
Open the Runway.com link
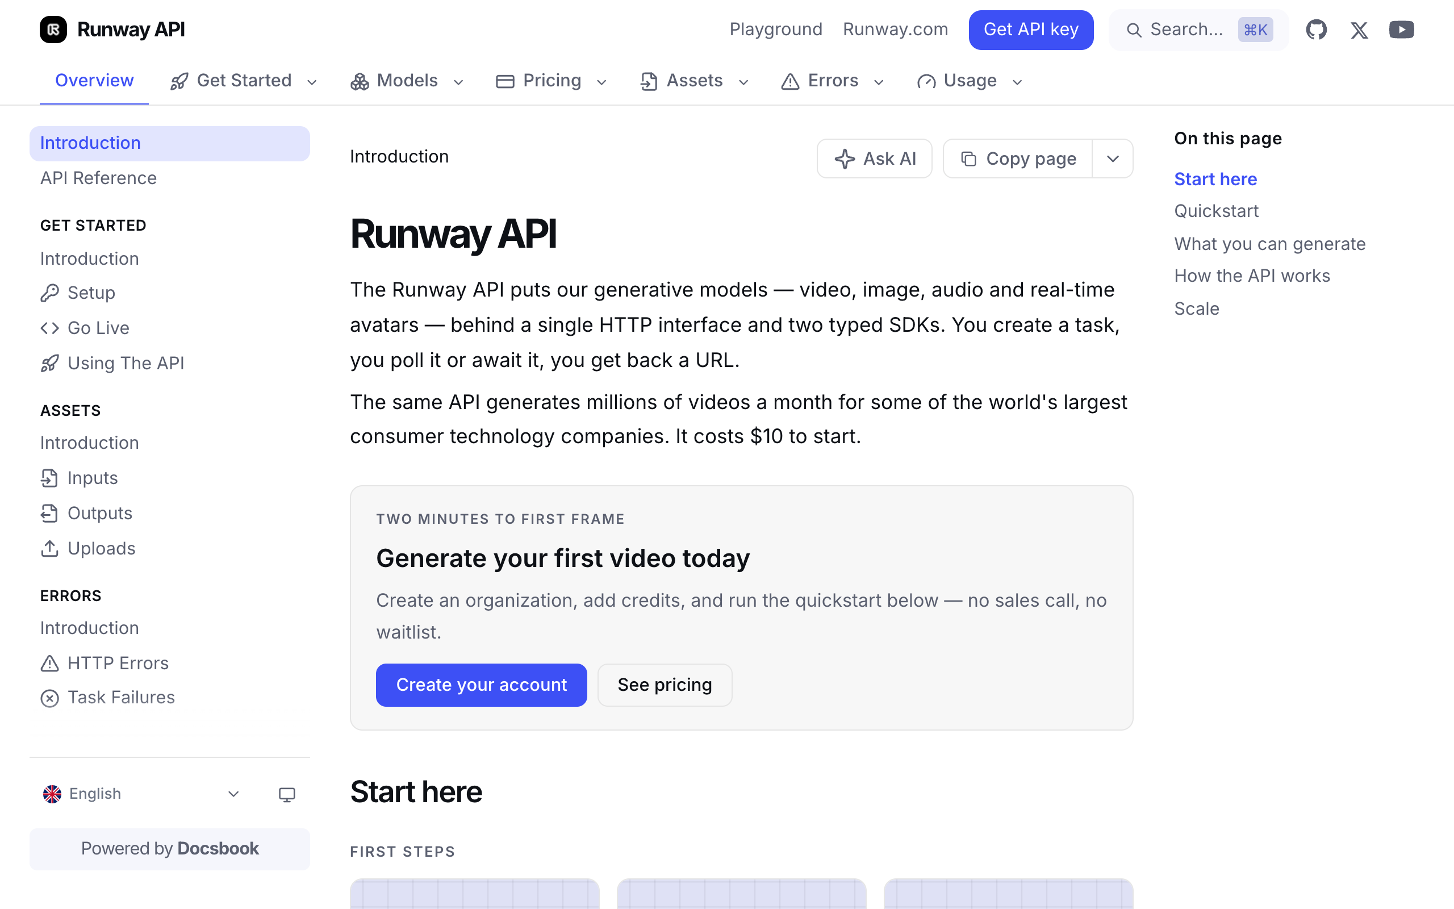click(x=895, y=30)
